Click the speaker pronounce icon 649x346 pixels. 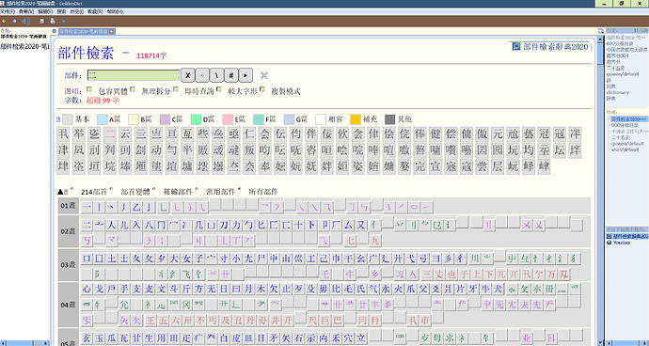25,21
